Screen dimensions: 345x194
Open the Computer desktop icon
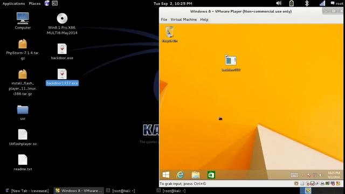click(x=23, y=21)
